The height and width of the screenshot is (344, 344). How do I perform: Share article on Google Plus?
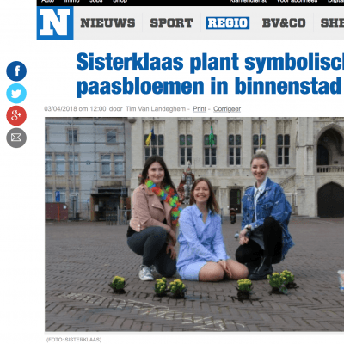[x=16, y=115]
